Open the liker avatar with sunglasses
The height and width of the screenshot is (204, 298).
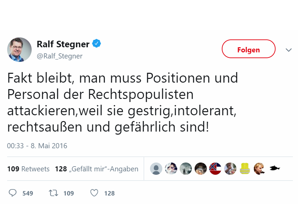tap(171, 169)
